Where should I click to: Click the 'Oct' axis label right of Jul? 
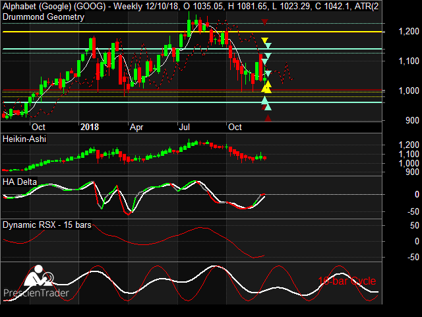click(235, 127)
